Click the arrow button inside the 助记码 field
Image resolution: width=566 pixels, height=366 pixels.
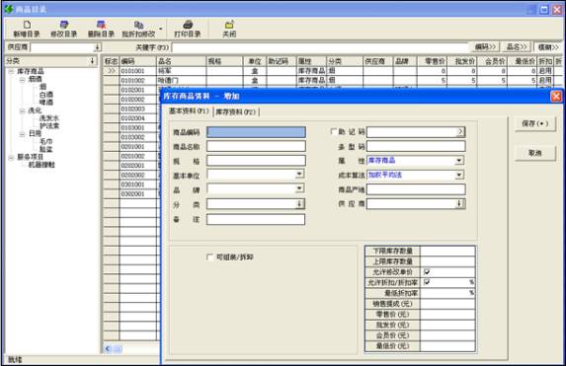pyautogui.click(x=460, y=131)
